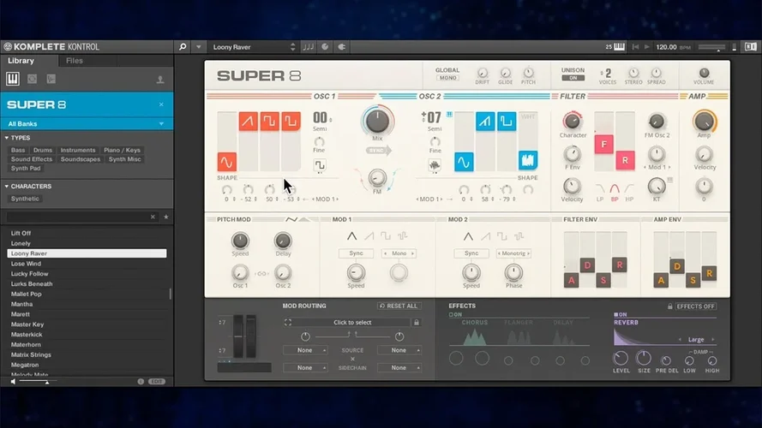
Task: Click the search magnifier icon in header
Action: 183,47
